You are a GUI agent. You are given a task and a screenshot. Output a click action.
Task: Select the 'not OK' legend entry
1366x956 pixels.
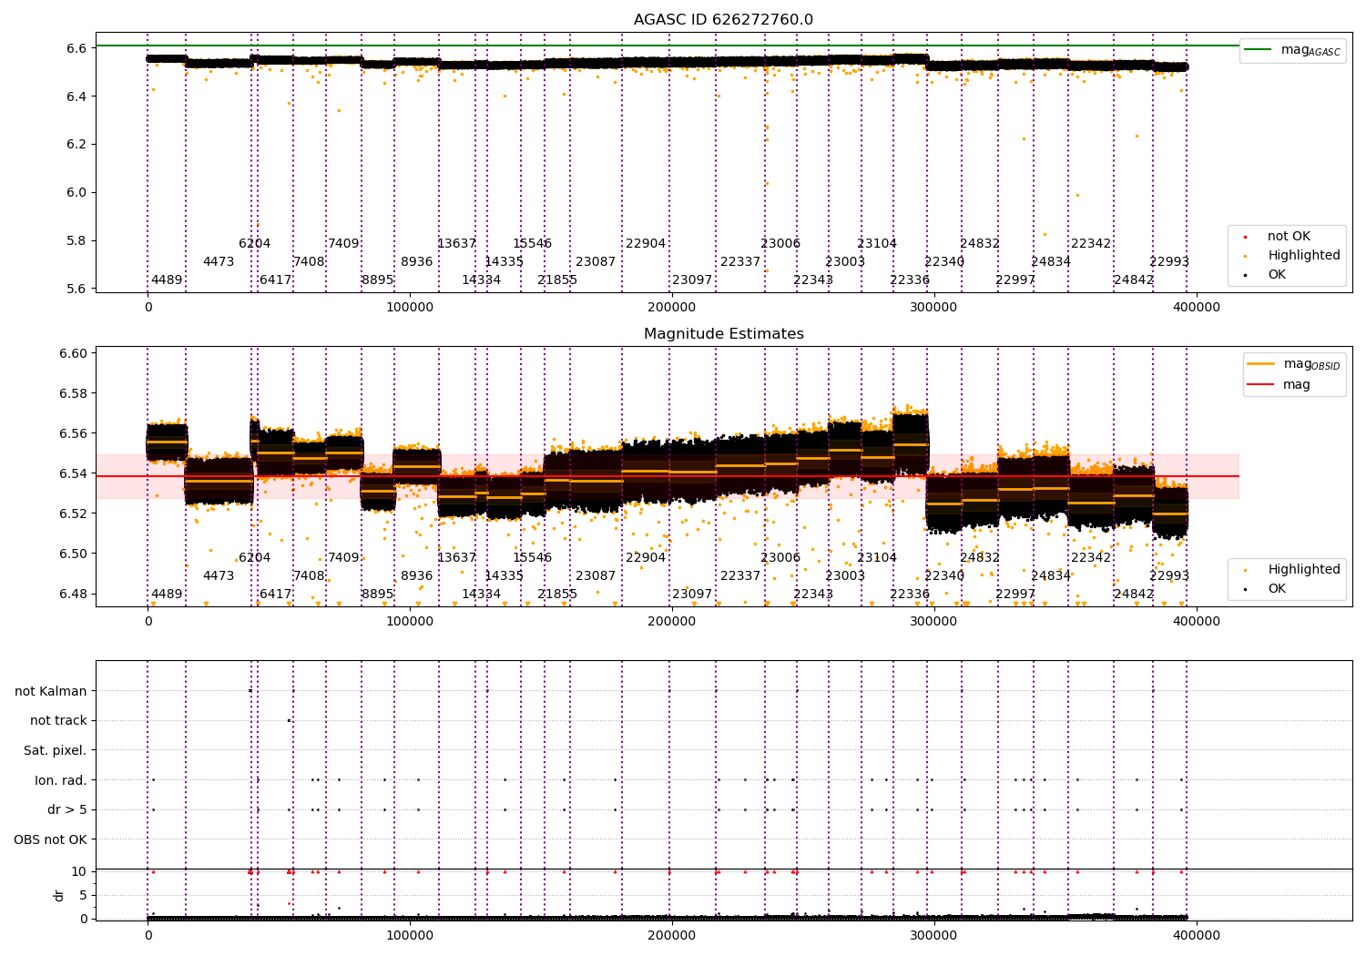(1289, 237)
